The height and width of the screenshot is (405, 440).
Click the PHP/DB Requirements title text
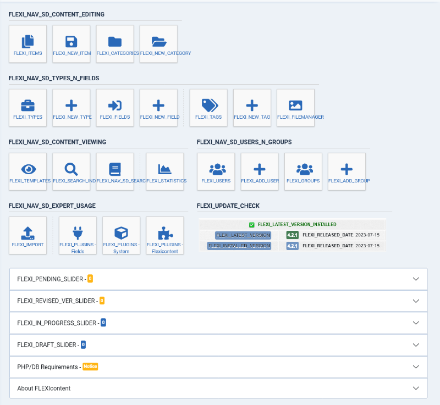click(x=47, y=367)
